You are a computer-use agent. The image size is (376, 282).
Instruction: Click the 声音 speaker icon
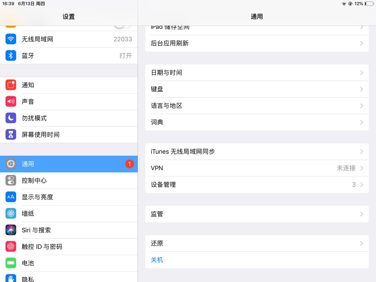click(11, 101)
